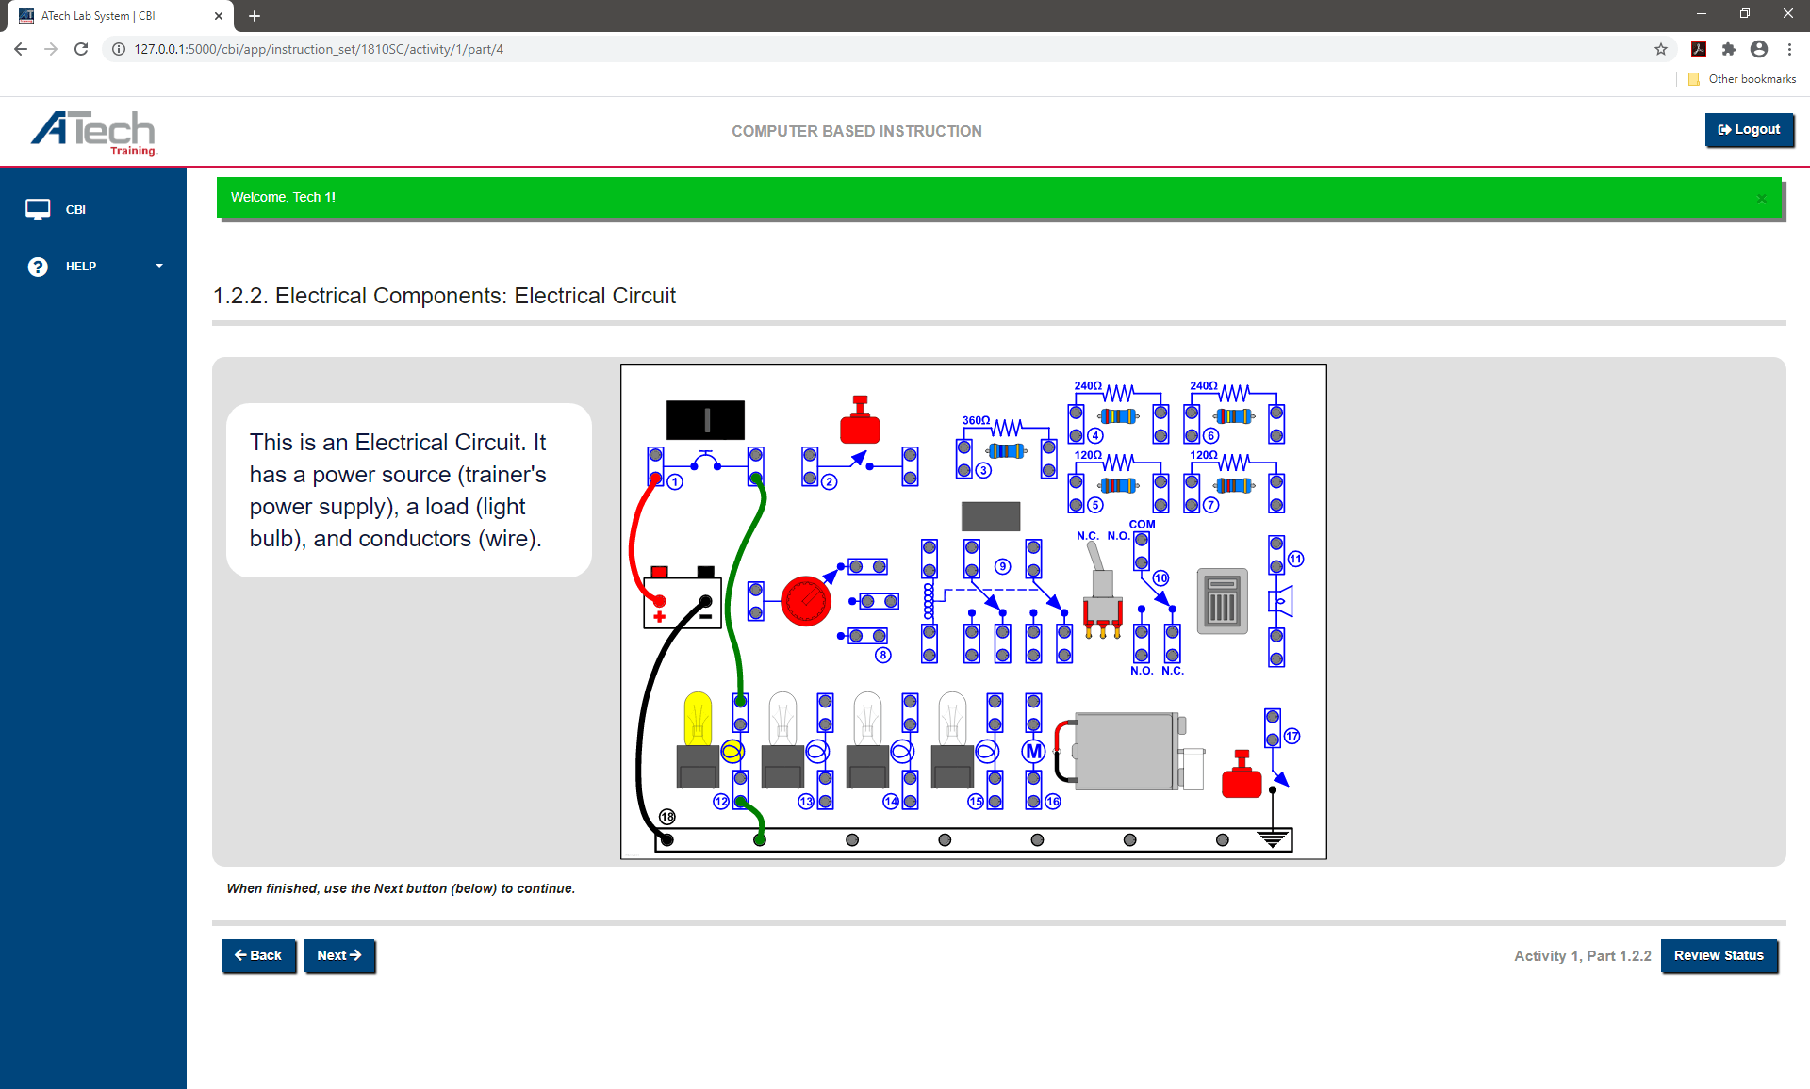Open the Adobe Acrobat browser extension icon

[x=1699, y=49]
